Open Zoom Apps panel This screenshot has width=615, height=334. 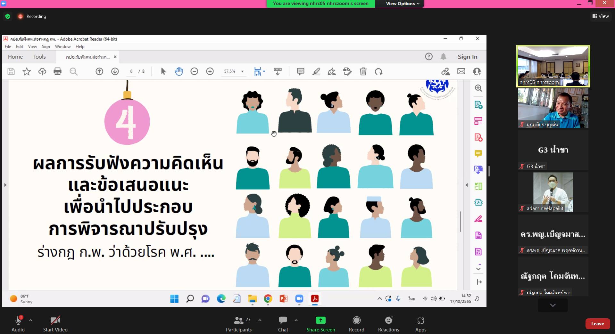pyautogui.click(x=420, y=321)
